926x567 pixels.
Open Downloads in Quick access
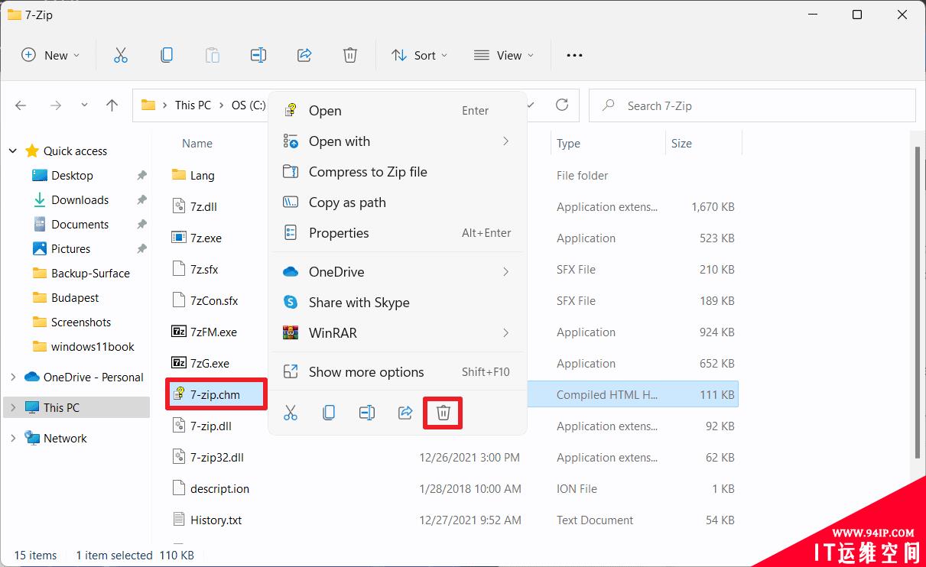click(x=80, y=200)
